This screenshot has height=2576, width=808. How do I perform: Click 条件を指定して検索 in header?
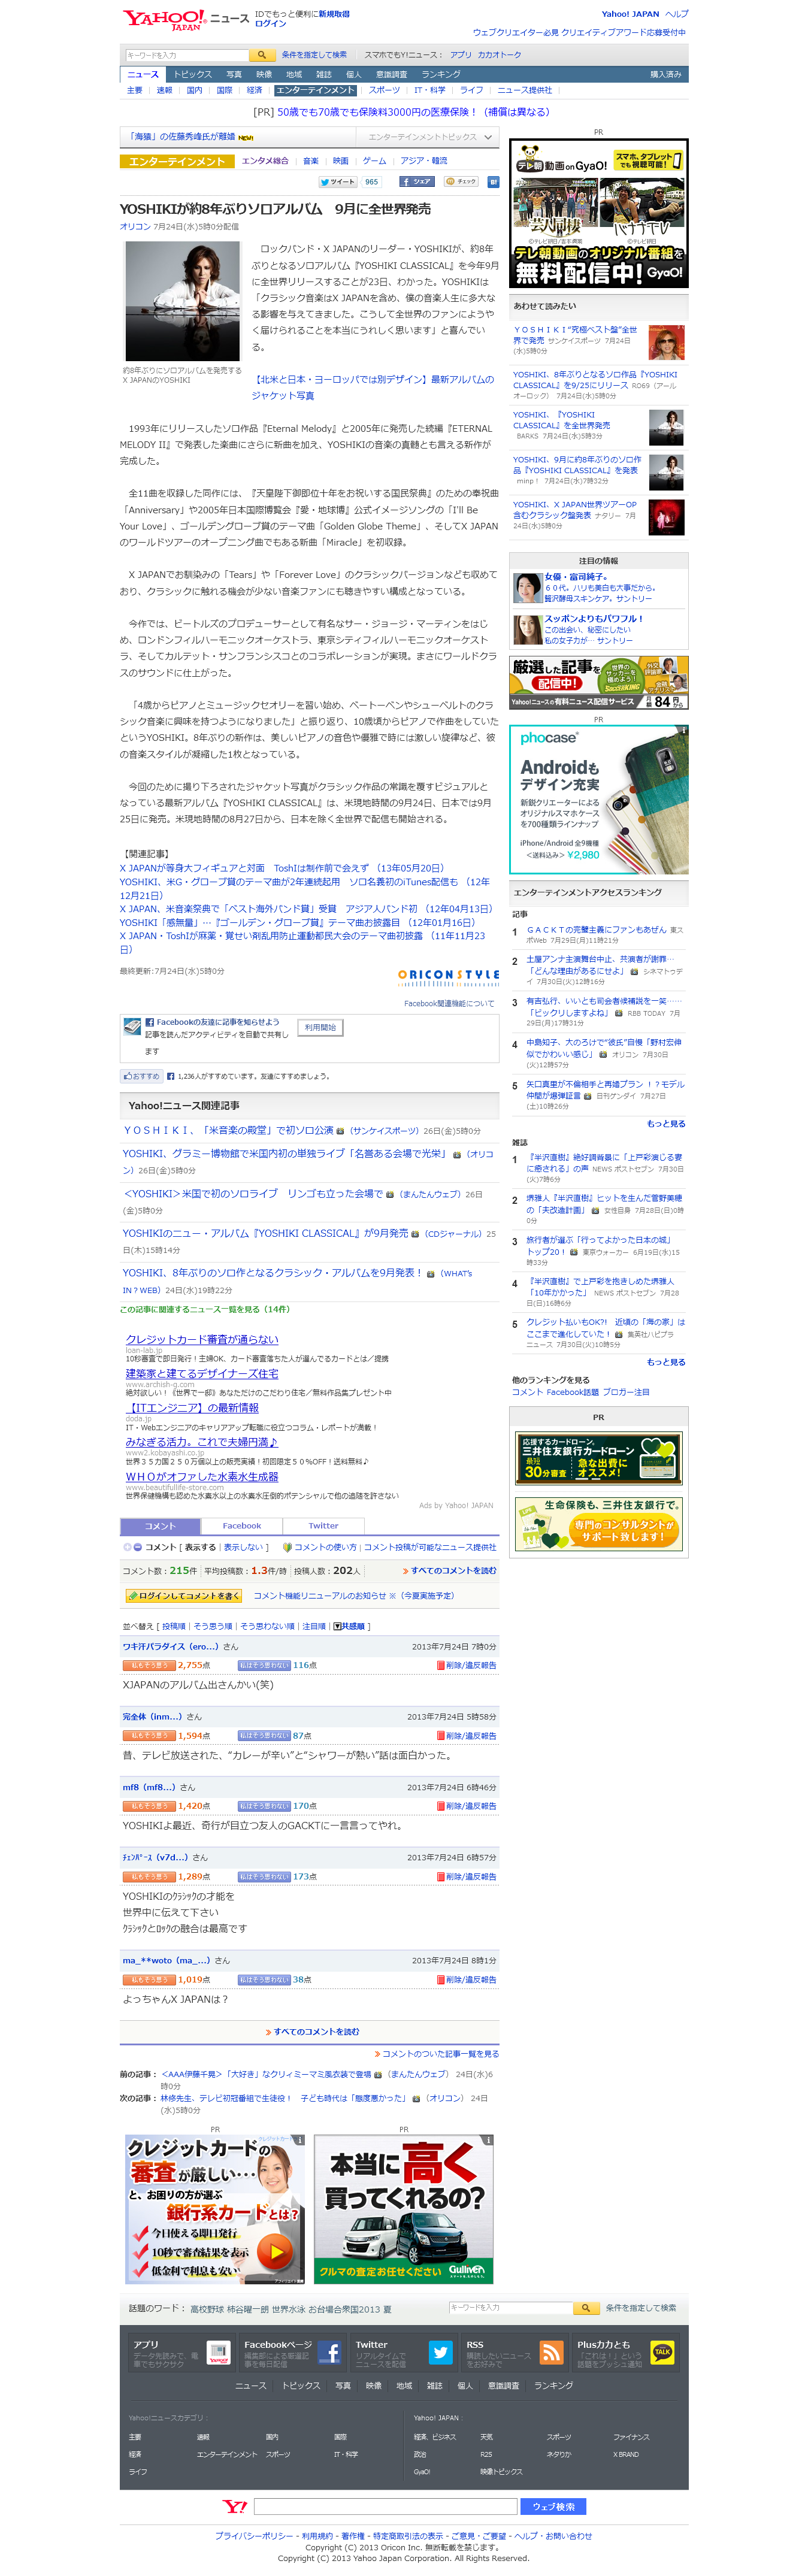314,55
